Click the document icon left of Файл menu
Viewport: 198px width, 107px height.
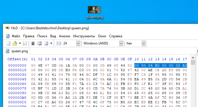(7, 36)
